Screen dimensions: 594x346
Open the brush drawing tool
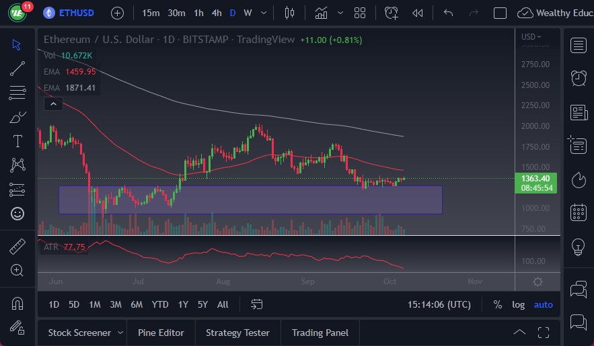click(x=17, y=117)
